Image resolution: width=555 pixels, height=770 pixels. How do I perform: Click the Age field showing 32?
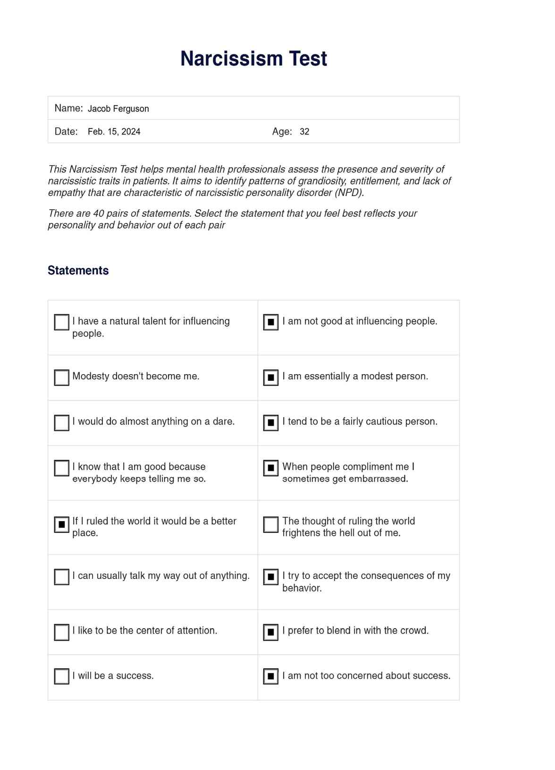304,132
